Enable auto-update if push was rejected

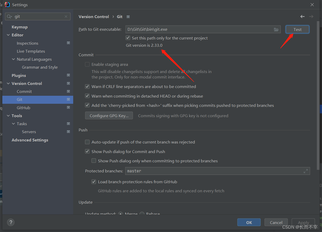point(87,142)
